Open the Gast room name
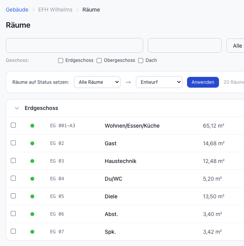The image size is (244, 246). (110, 143)
